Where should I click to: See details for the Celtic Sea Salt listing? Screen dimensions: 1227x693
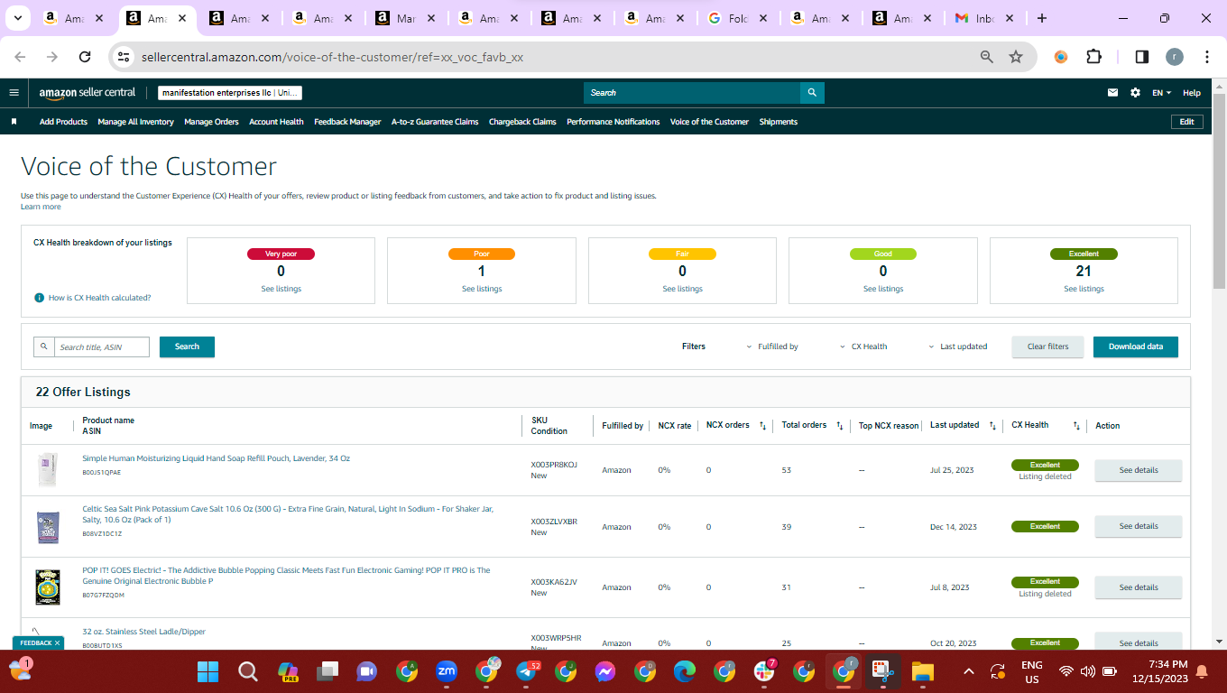(x=1139, y=526)
